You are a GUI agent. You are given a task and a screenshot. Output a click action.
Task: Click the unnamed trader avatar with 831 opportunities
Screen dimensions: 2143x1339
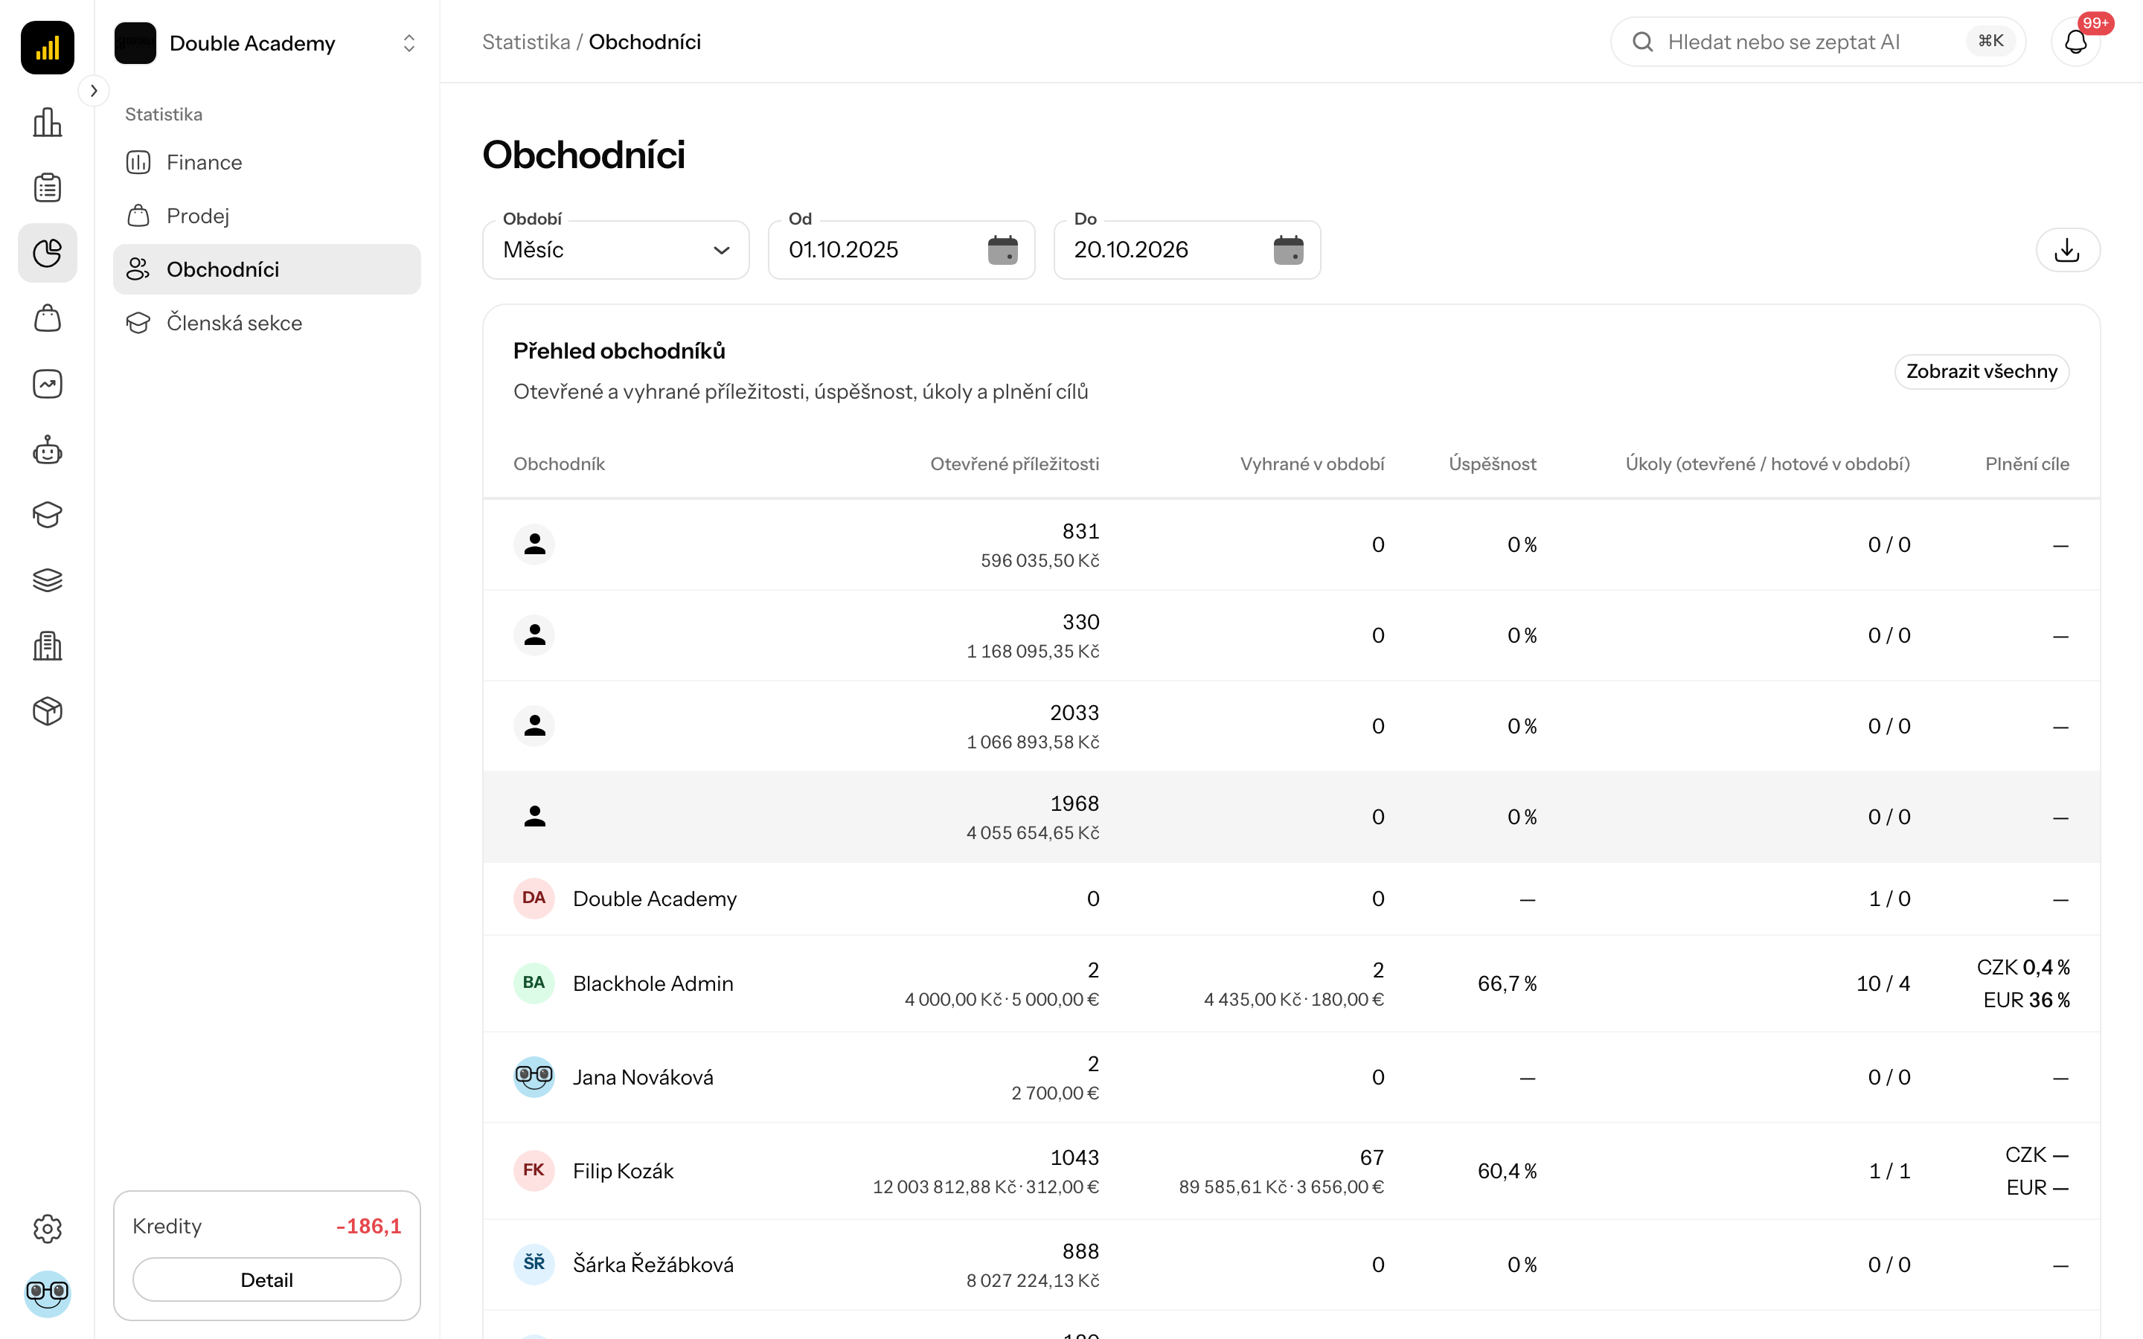pos(534,544)
